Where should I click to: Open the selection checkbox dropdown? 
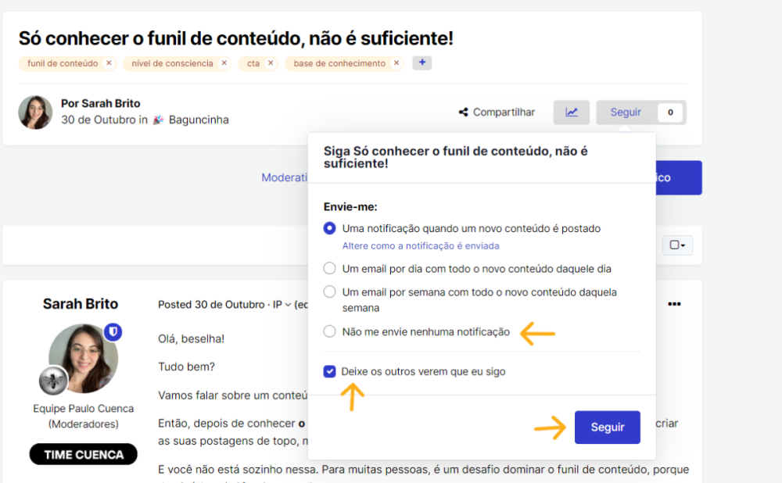click(x=677, y=245)
